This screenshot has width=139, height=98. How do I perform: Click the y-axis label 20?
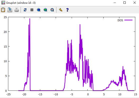(5, 32)
